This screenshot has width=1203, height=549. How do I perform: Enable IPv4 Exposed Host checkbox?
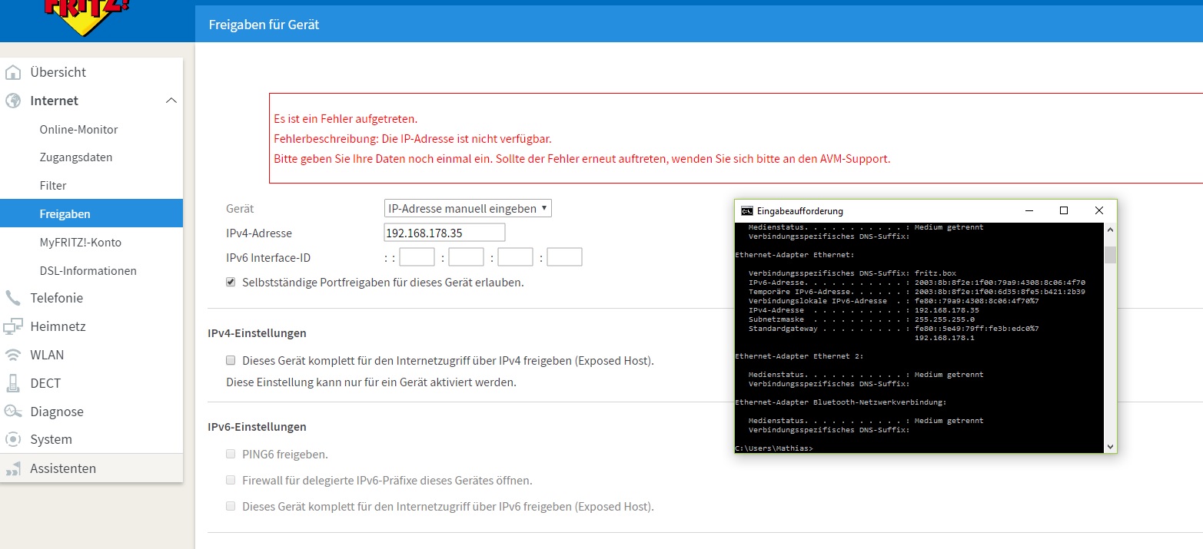click(x=231, y=360)
